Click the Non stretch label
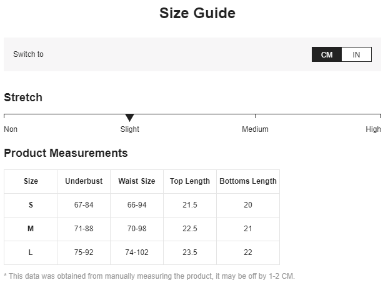 11,129
